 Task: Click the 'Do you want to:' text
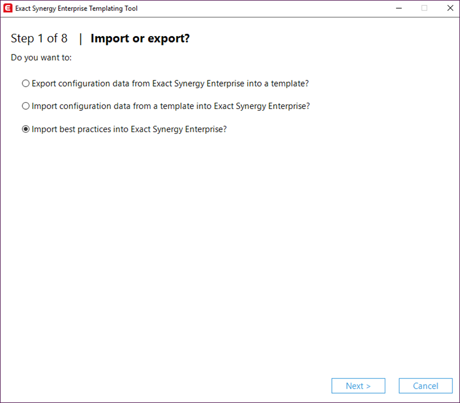click(x=41, y=57)
